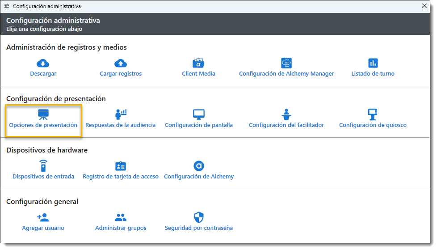Image resolution: width=437 pixels, height=250 pixels.
Task: Click the Seguridad por contraseña text link
Action: (x=198, y=228)
